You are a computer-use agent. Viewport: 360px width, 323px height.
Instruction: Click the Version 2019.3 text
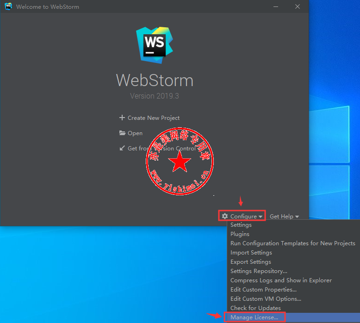[x=155, y=96]
